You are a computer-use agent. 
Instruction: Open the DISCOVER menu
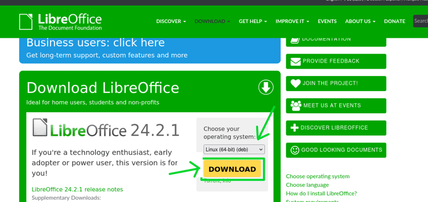pyautogui.click(x=171, y=21)
